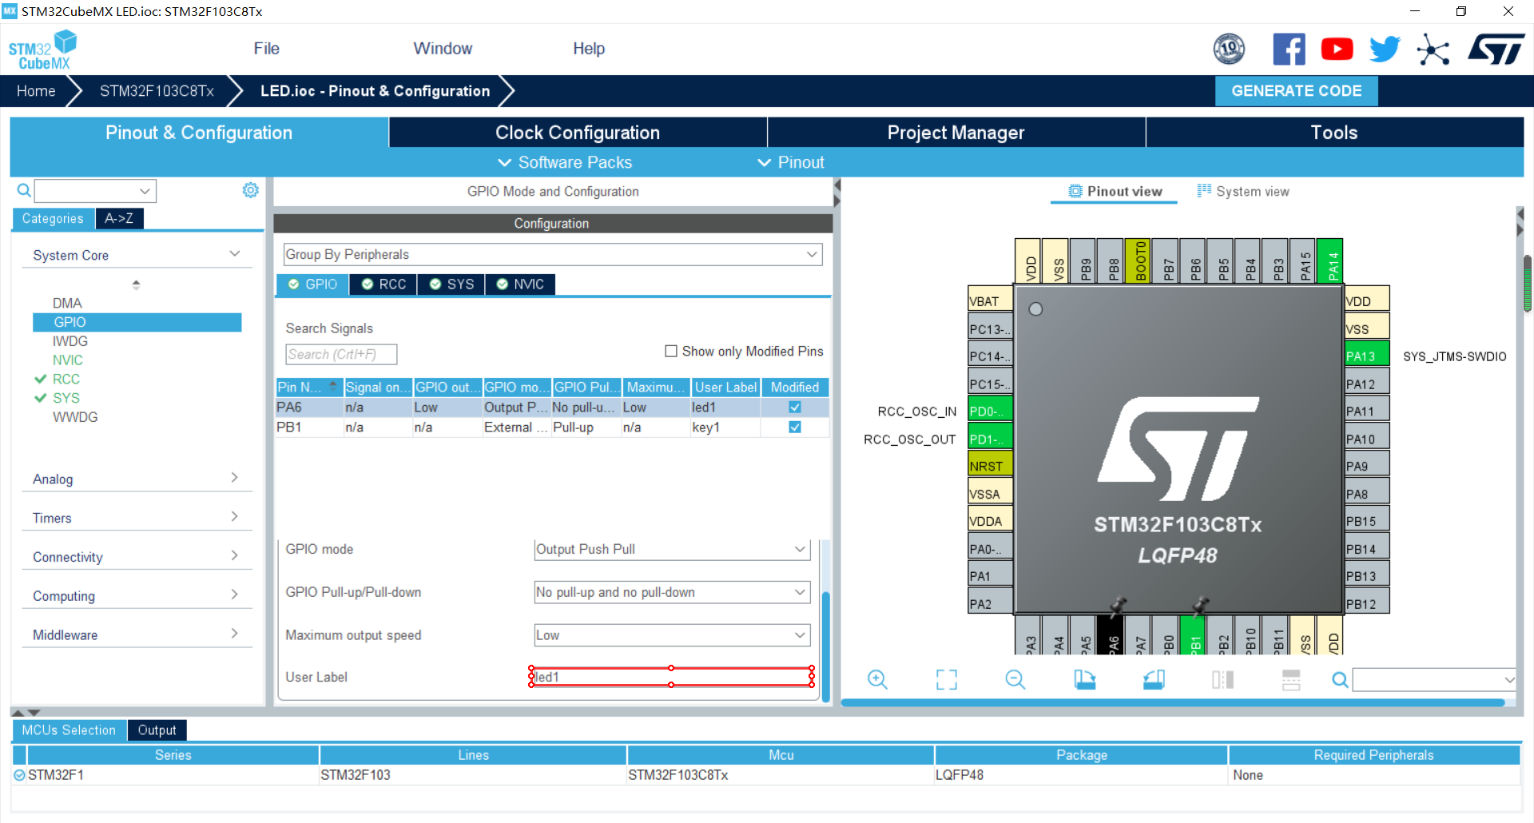This screenshot has width=1534, height=823.
Task: Open the ST Twitter icon
Action: pos(1385,50)
